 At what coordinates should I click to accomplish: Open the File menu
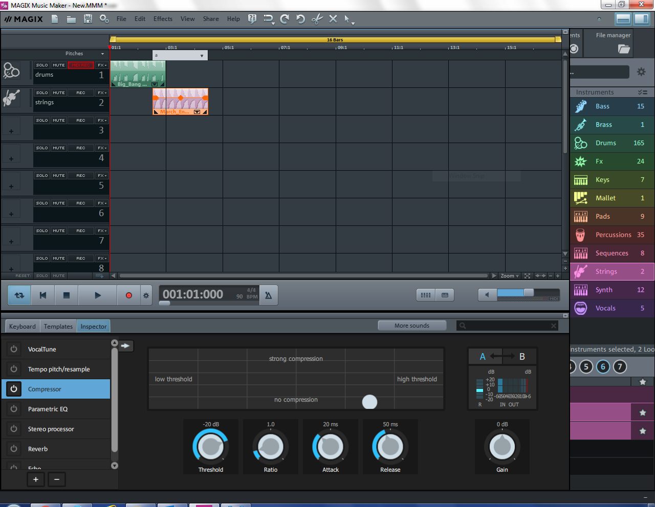(x=121, y=19)
